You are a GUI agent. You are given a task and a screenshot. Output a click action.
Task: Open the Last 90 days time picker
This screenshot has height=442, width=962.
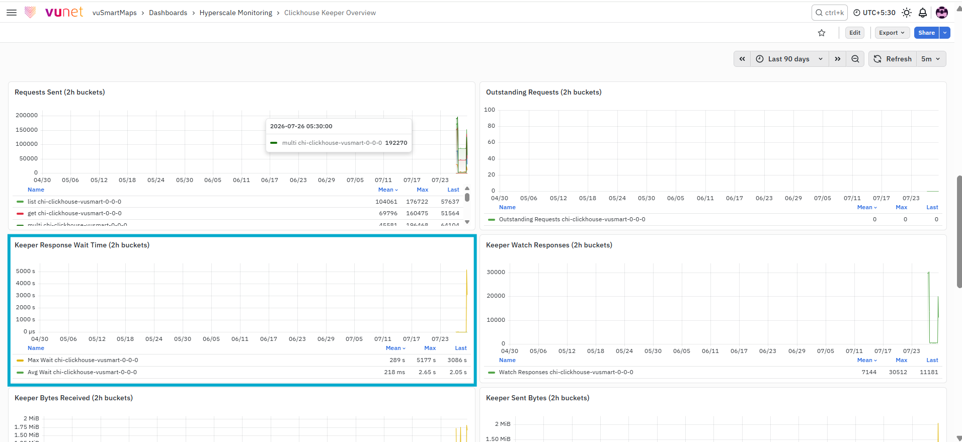click(x=789, y=59)
